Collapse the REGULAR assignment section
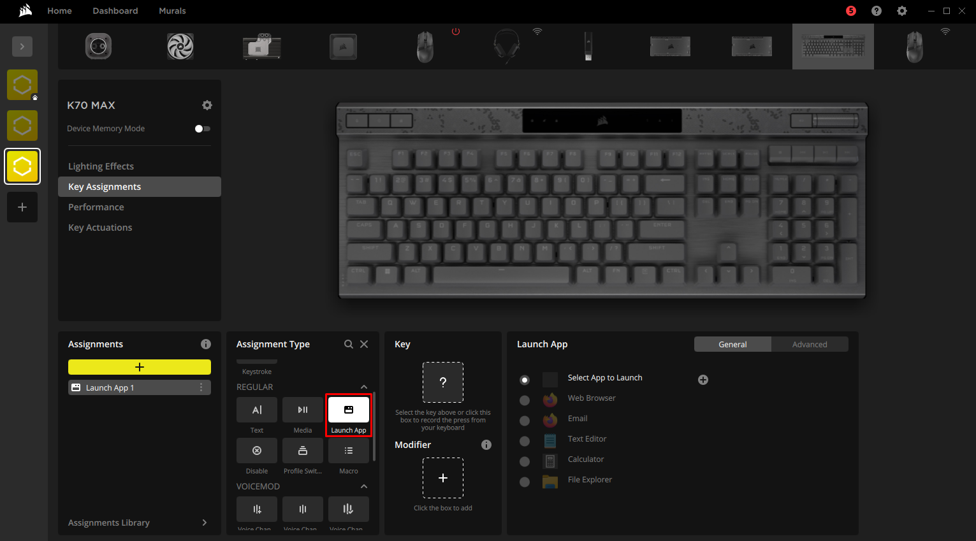Screen dimensions: 976x541 [x=363, y=387]
